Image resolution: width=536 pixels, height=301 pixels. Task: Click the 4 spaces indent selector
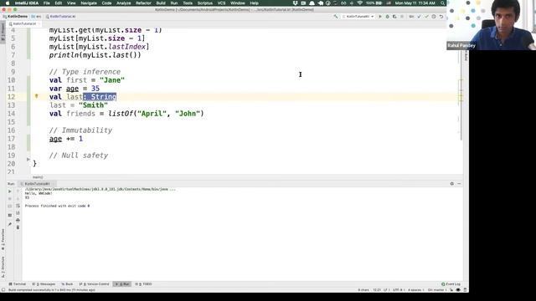click(x=416, y=290)
